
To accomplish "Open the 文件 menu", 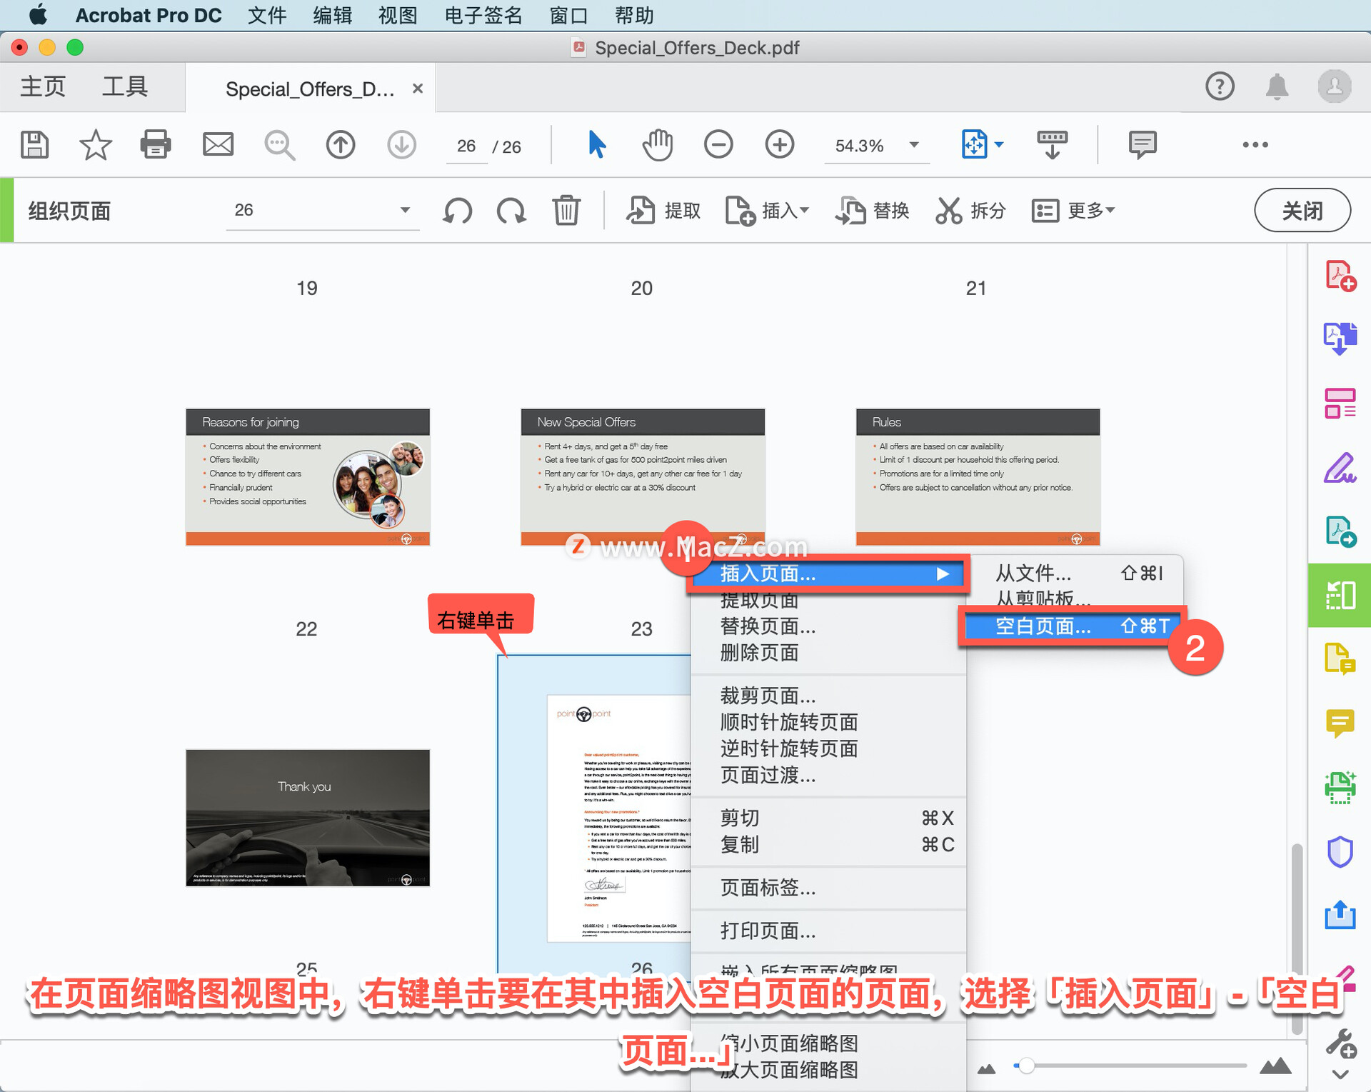I will 267,15.
